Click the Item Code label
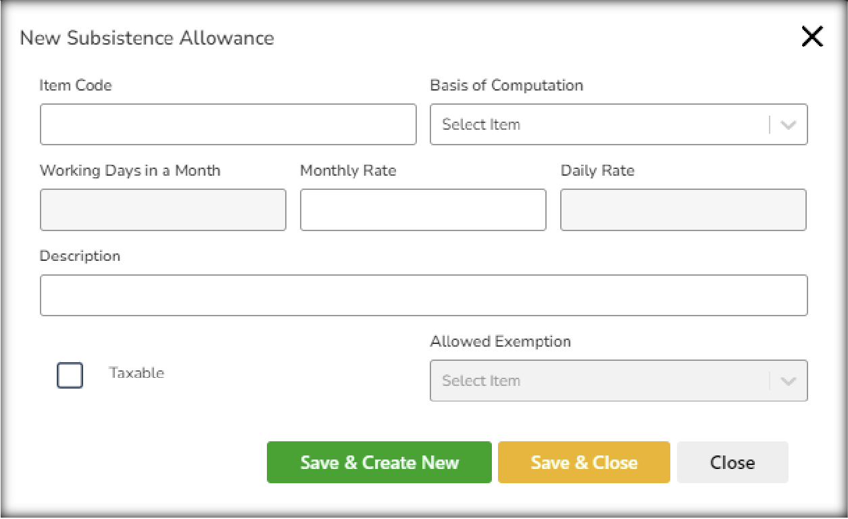 (x=76, y=85)
